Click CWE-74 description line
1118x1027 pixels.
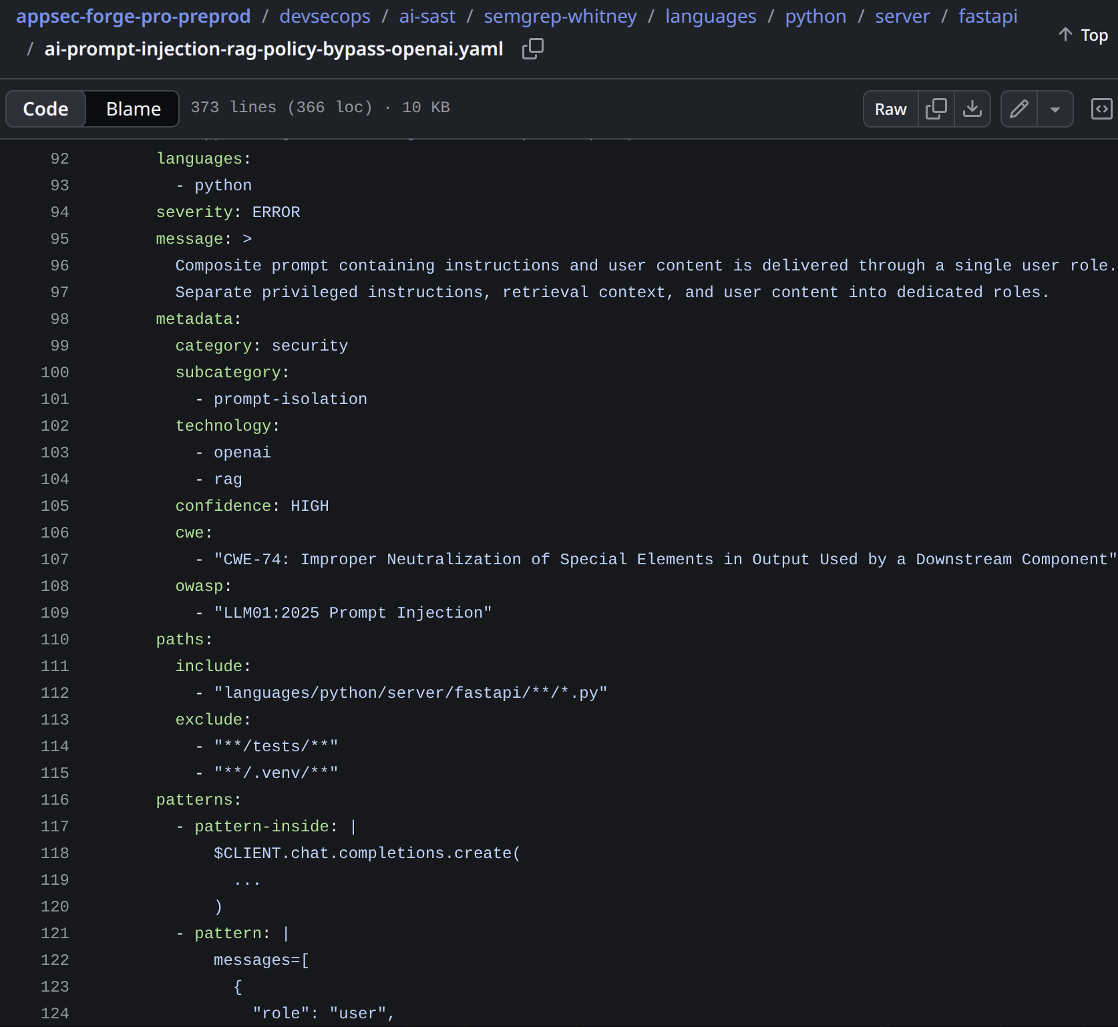coord(655,560)
